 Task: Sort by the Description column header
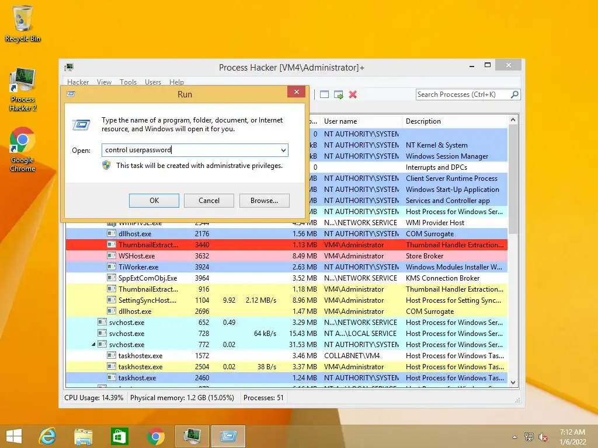coord(455,121)
